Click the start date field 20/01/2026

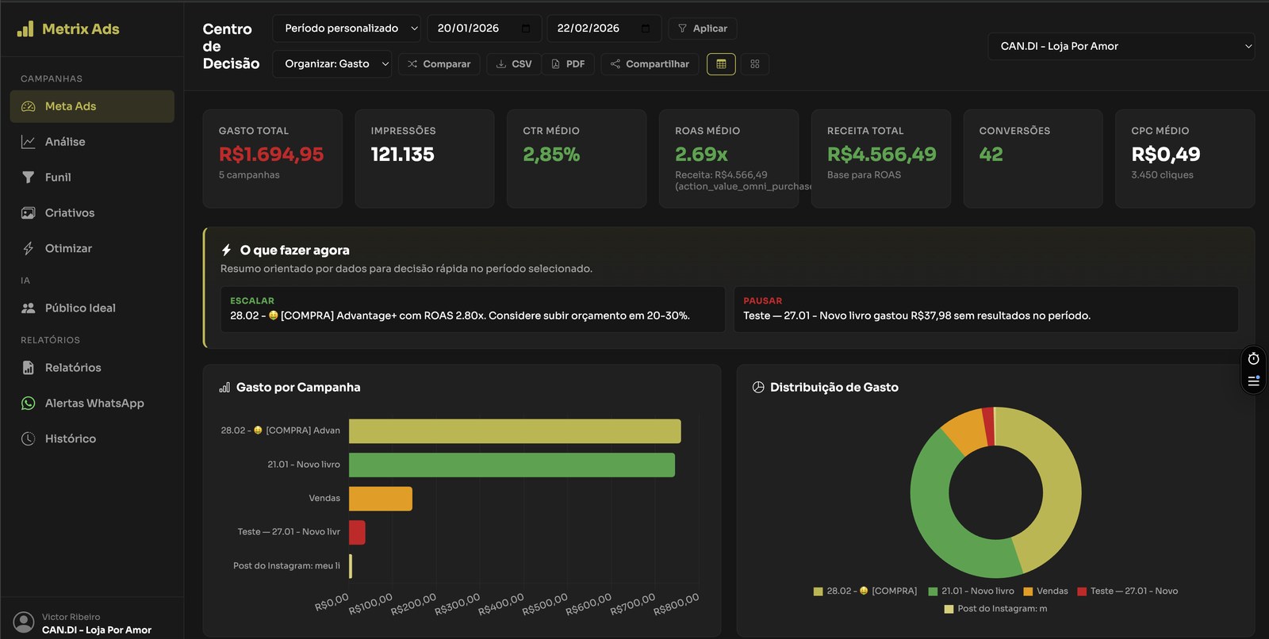click(485, 29)
